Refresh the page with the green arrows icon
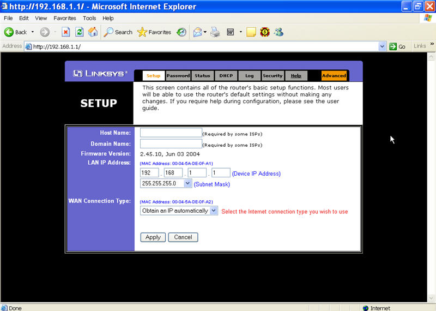436x311 pixels. pos(80,32)
